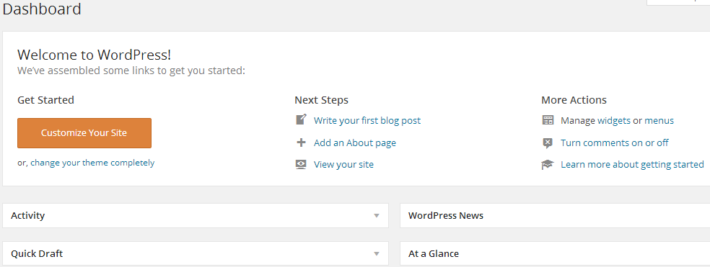Click the widgets layout icon beside Manage widgets
Screen dimensions: 710x267
pos(548,120)
